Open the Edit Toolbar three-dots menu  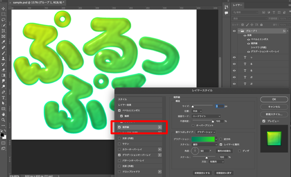click(x=3, y=126)
